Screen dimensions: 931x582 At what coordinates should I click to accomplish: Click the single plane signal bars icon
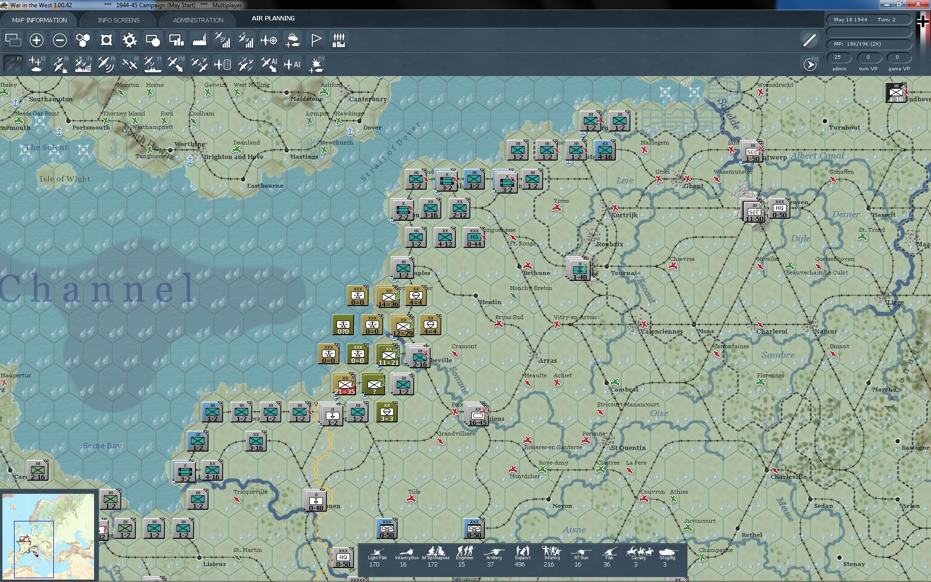[x=223, y=40]
